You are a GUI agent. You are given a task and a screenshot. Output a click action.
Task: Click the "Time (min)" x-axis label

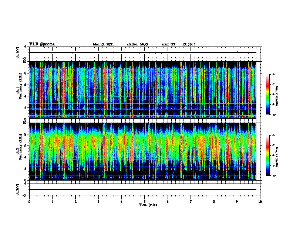click(x=148, y=205)
